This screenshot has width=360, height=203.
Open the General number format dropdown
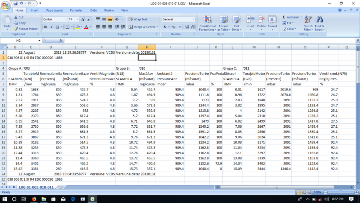coord(194,19)
